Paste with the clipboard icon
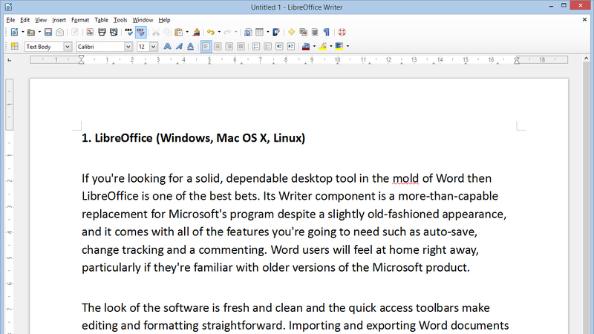594x334 pixels. tap(179, 33)
